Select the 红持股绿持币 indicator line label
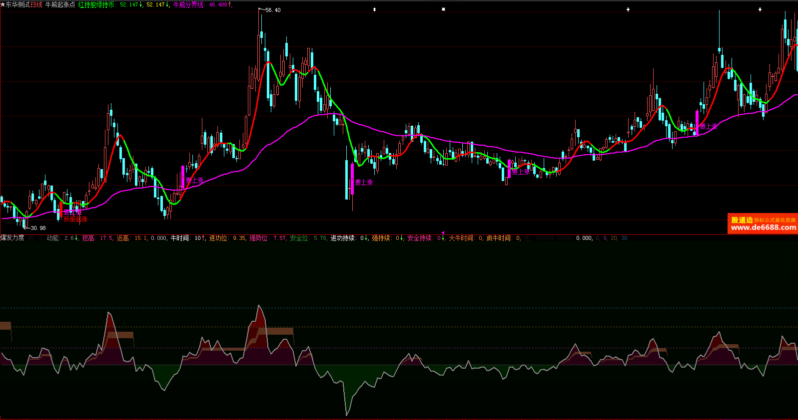Screen dimensions: 798x420 pyautogui.click(x=96, y=4)
